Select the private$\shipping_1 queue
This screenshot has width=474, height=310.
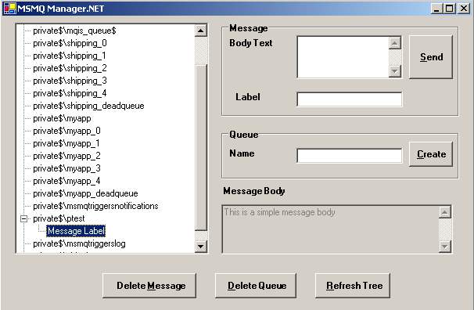70,56
